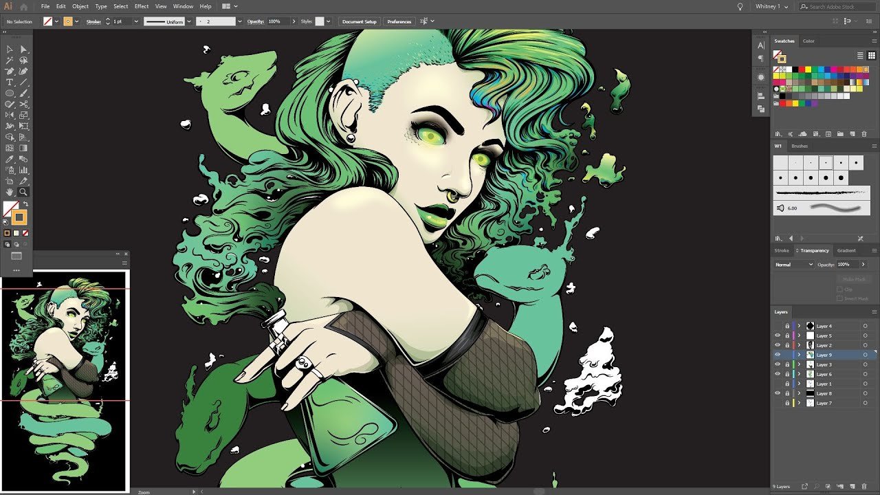Open the Edit Toolbar three dots

[x=16, y=270]
